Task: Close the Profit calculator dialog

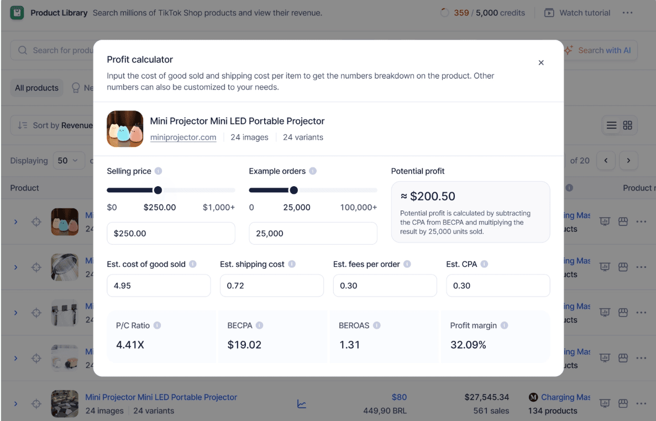Action: 541,63
